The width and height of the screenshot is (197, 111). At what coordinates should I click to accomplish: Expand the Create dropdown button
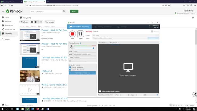[74, 11]
